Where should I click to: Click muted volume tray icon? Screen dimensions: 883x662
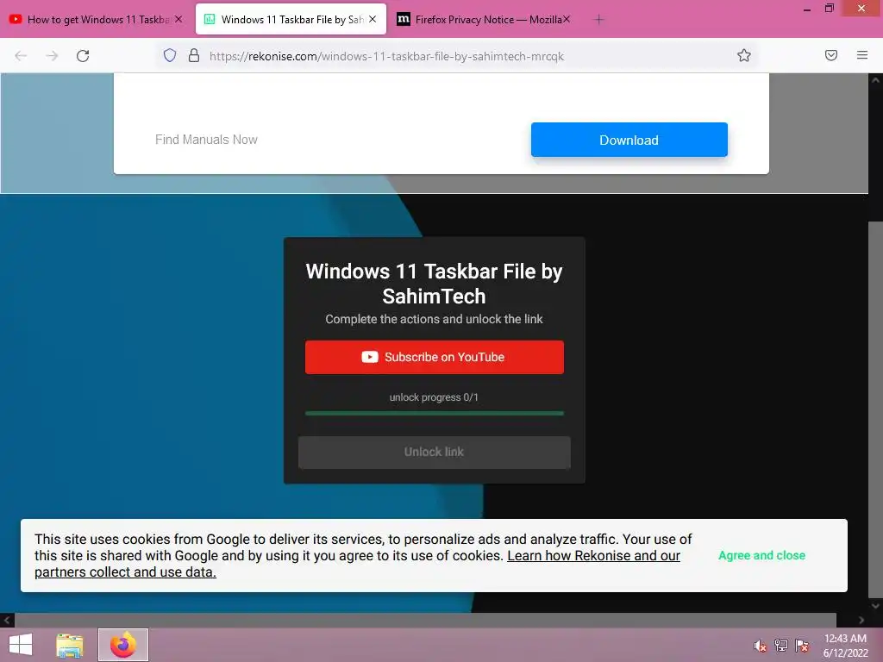pyautogui.click(x=761, y=646)
